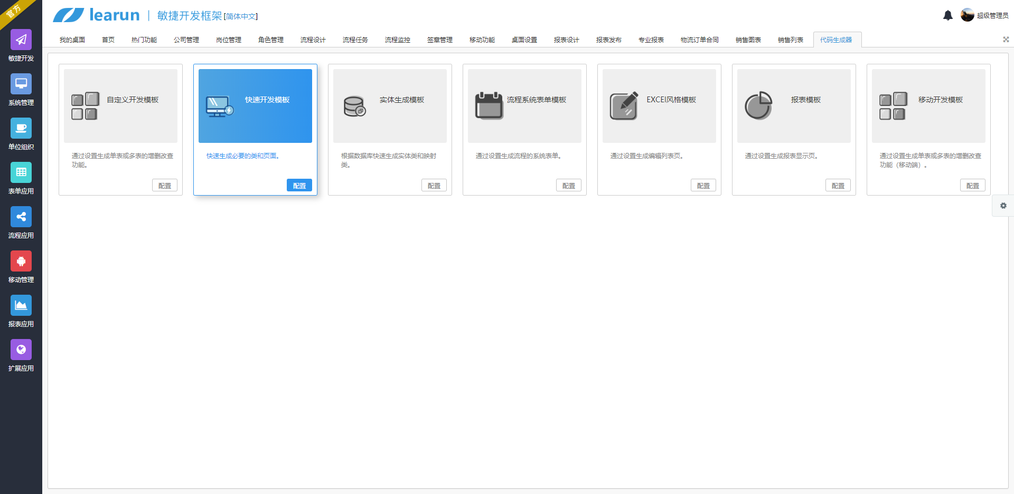The height and width of the screenshot is (494, 1014).
Task: Click 配置 under 自定义开发模板
Action: 165,186
